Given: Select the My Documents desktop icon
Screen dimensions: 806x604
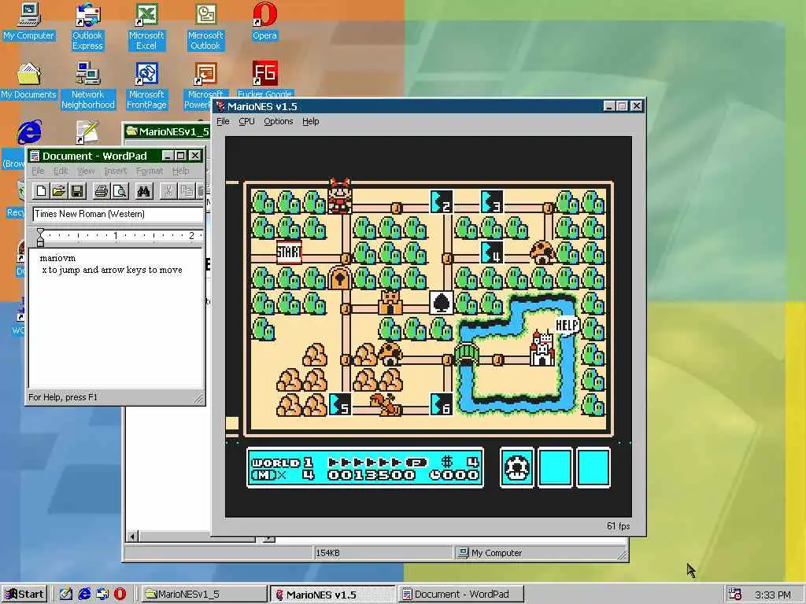Looking at the screenshot, I should tap(28, 81).
